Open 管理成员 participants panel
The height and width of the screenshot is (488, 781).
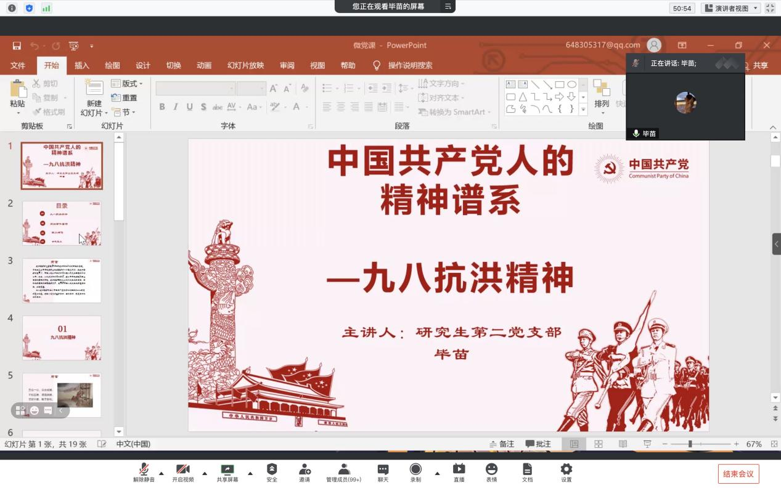343,471
